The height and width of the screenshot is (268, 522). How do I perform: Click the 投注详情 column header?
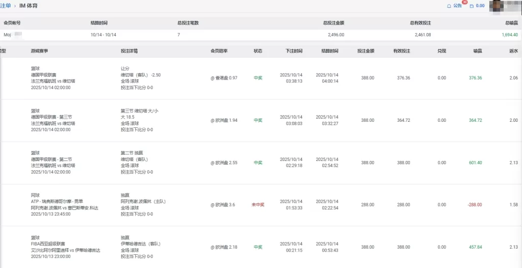pos(129,51)
